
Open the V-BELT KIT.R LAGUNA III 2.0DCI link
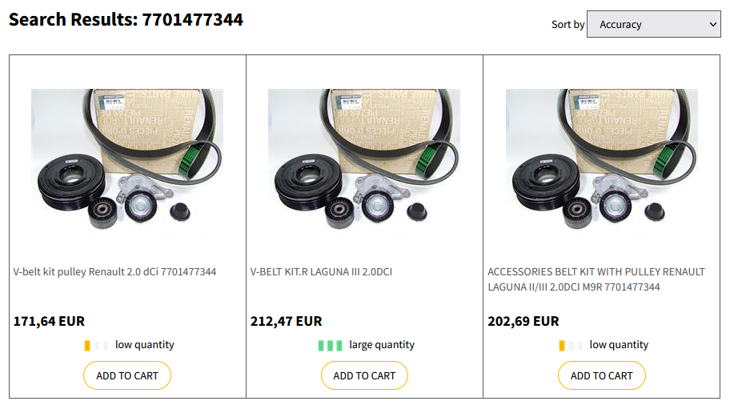pos(321,272)
